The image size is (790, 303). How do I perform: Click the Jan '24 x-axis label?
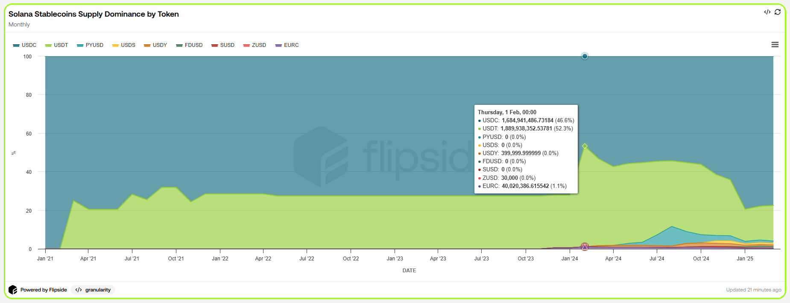point(570,259)
